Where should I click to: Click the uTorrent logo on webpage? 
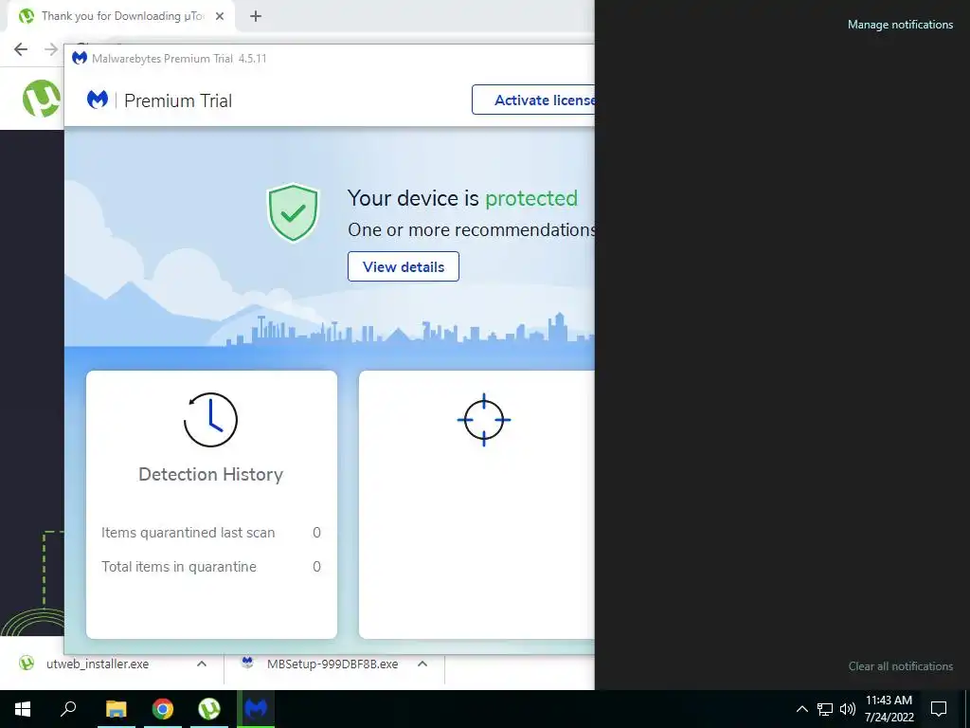pyautogui.click(x=42, y=99)
